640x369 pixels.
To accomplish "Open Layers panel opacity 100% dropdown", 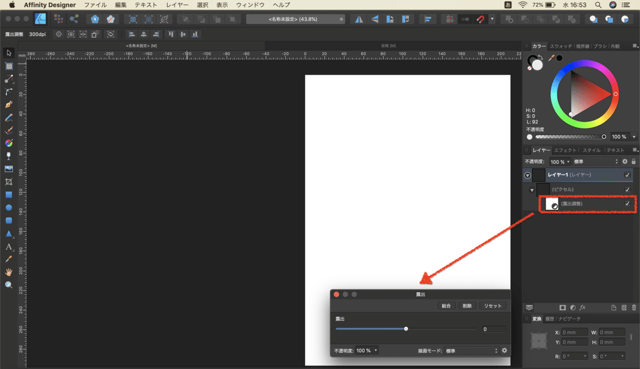I will pos(560,162).
